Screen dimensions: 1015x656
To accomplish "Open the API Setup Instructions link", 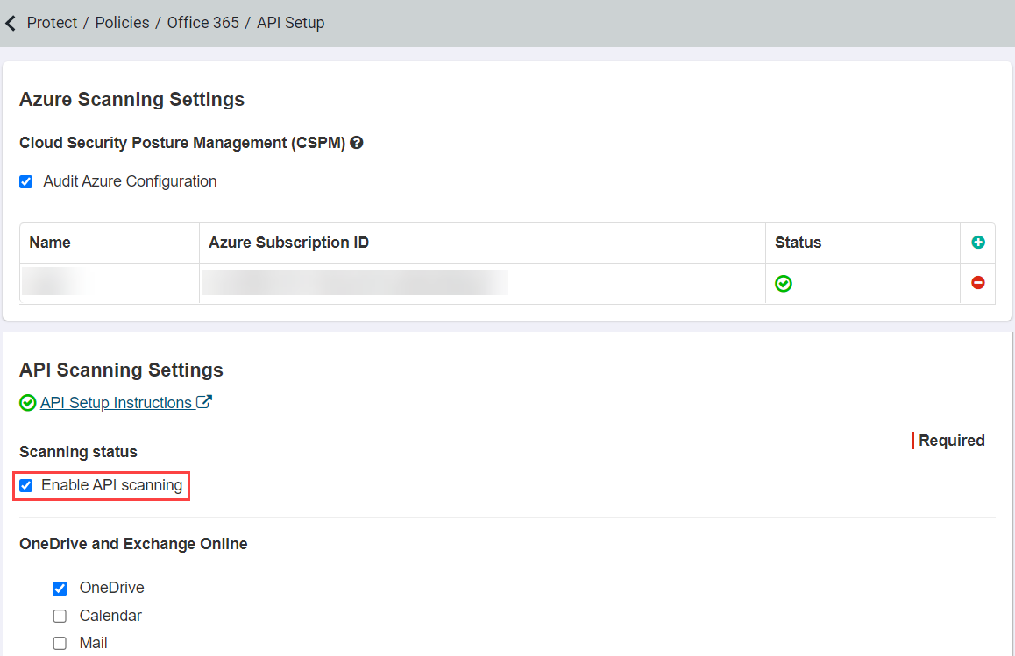I will (x=116, y=402).
